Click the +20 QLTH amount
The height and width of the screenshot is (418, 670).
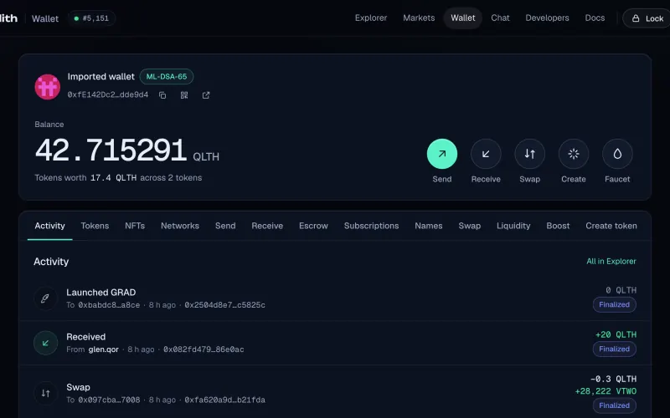[x=616, y=334]
